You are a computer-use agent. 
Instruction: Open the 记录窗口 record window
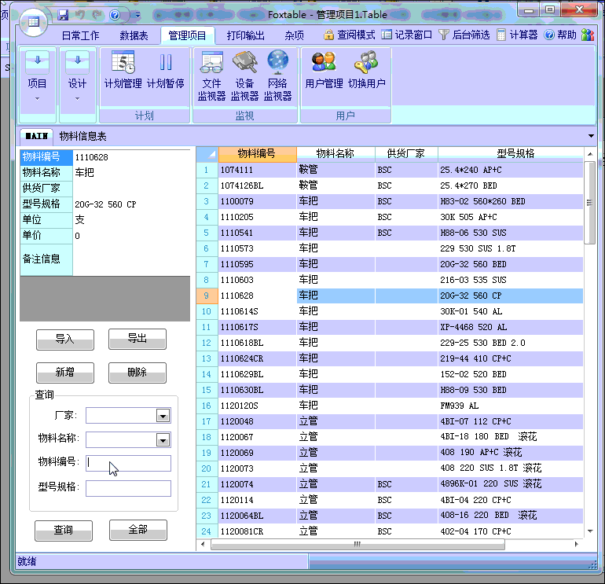click(x=407, y=35)
